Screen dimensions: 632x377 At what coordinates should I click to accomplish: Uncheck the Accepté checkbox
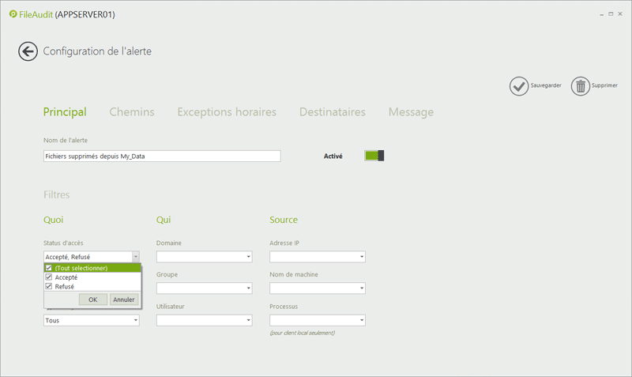49,277
